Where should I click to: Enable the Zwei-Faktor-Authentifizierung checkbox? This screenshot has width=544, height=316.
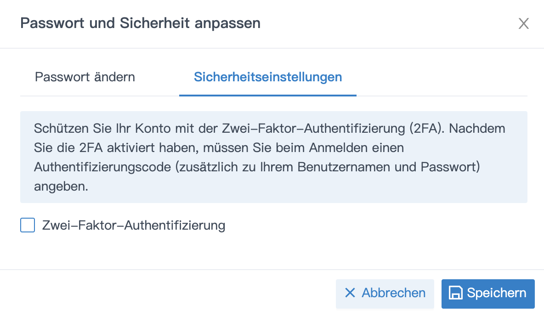(28, 226)
